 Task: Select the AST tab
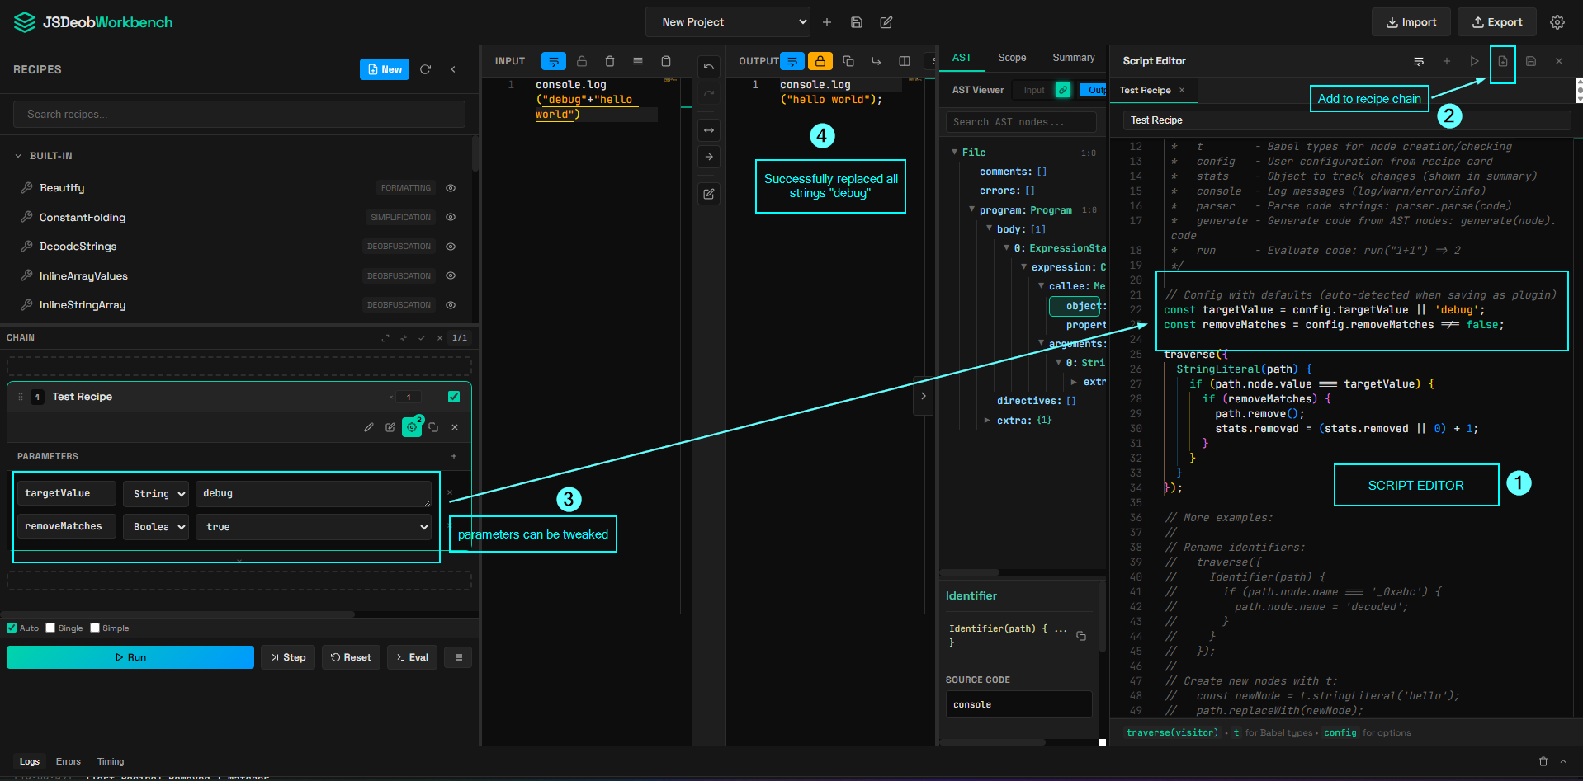coord(962,58)
